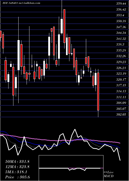The height and width of the screenshot is (181, 129).
Task: Click the 320.17 price axis label
Action: (x=121, y=80)
